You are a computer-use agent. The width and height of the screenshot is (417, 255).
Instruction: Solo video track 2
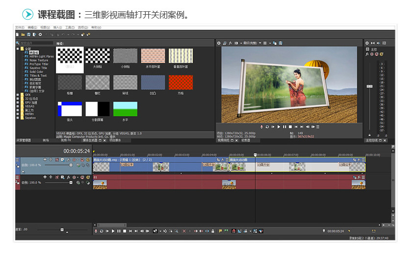88,177
